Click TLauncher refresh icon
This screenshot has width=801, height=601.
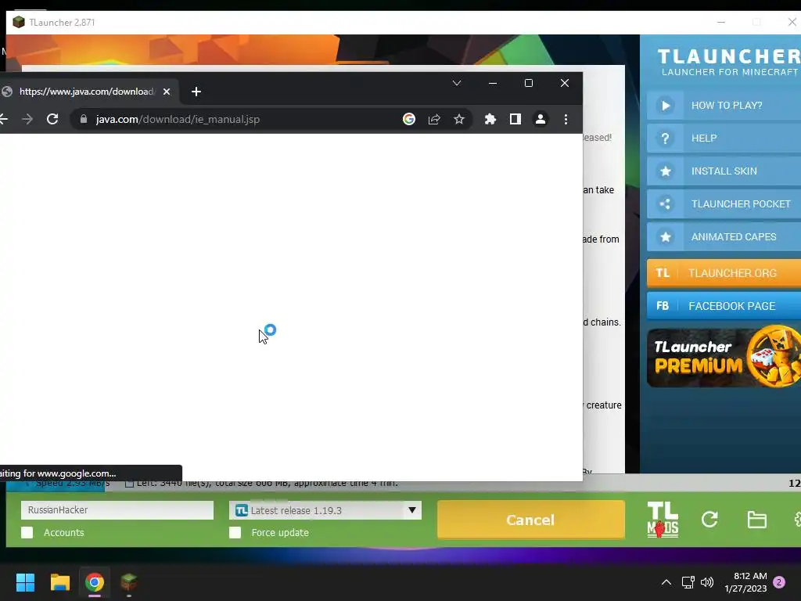[709, 520]
